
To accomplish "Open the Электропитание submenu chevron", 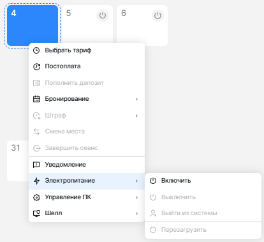I will (136, 181).
